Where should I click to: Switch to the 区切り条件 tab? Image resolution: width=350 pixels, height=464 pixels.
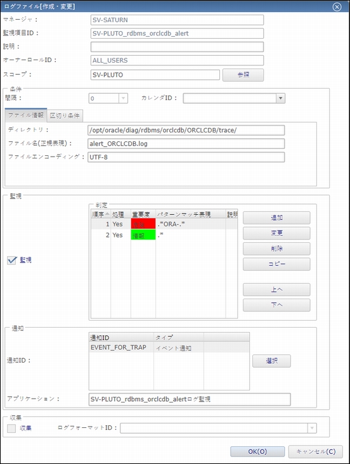click(65, 115)
